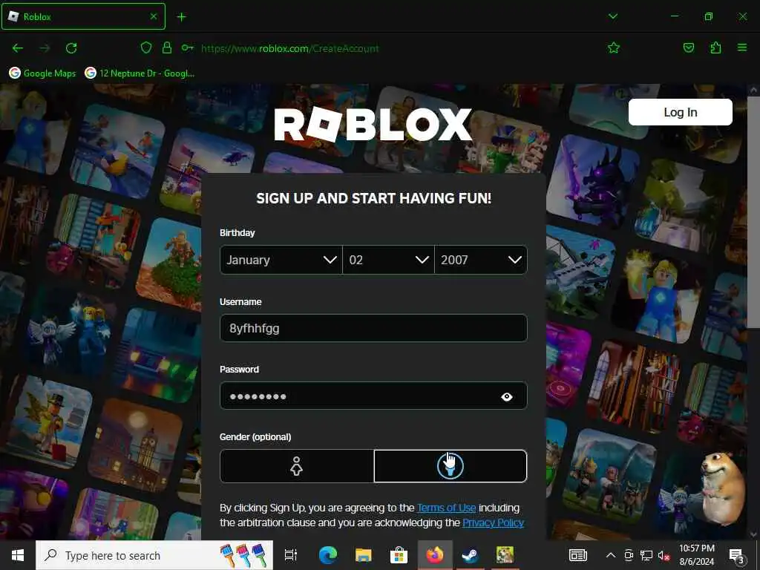The width and height of the screenshot is (760, 570).
Task: Reload the Roblox page
Action: pyautogui.click(x=71, y=48)
